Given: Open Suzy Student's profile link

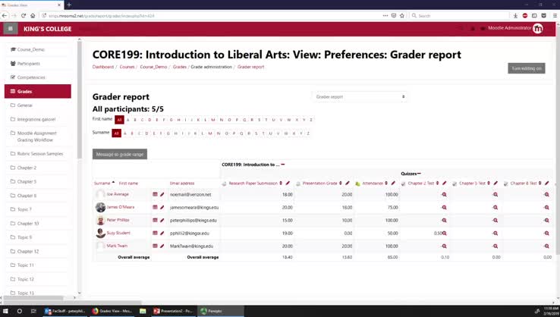Looking at the screenshot, I should click(x=118, y=233).
